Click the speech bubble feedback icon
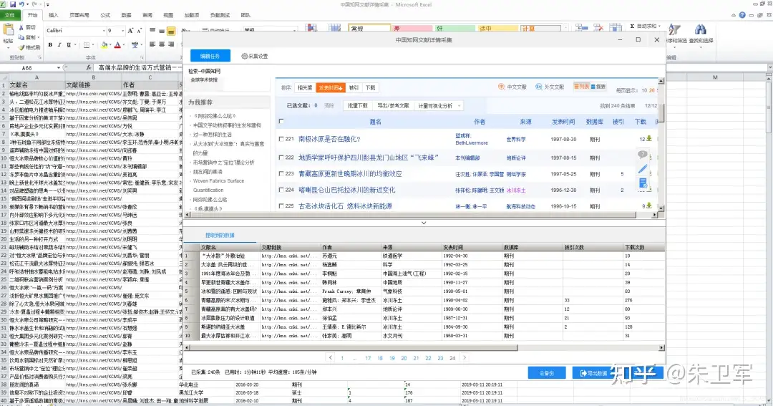Screen dimensions: 773x406 [642, 155]
